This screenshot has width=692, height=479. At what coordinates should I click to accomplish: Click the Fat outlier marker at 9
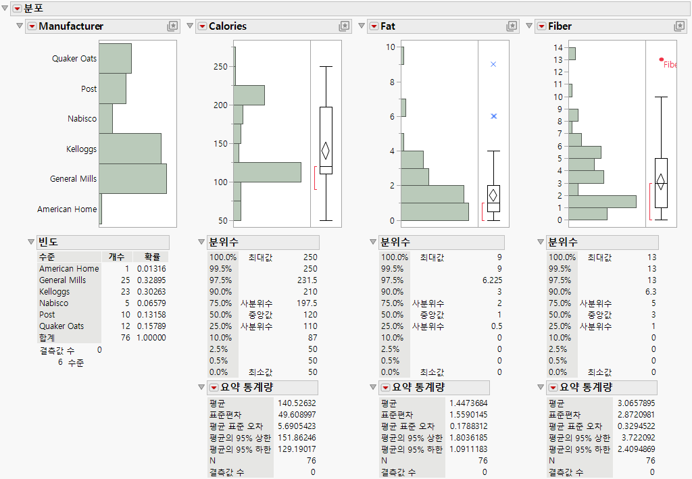click(493, 64)
